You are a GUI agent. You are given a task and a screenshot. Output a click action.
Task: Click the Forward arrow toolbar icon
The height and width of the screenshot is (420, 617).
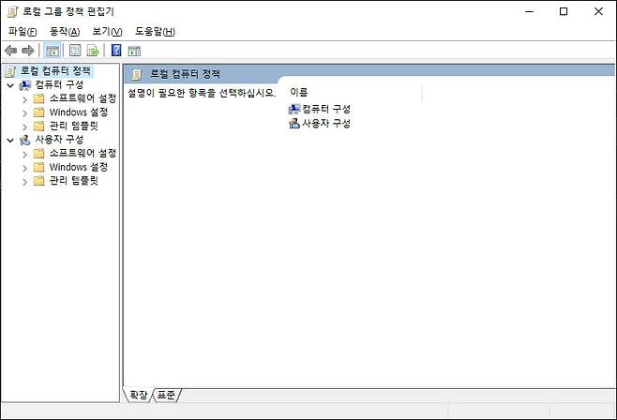pos(28,51)
